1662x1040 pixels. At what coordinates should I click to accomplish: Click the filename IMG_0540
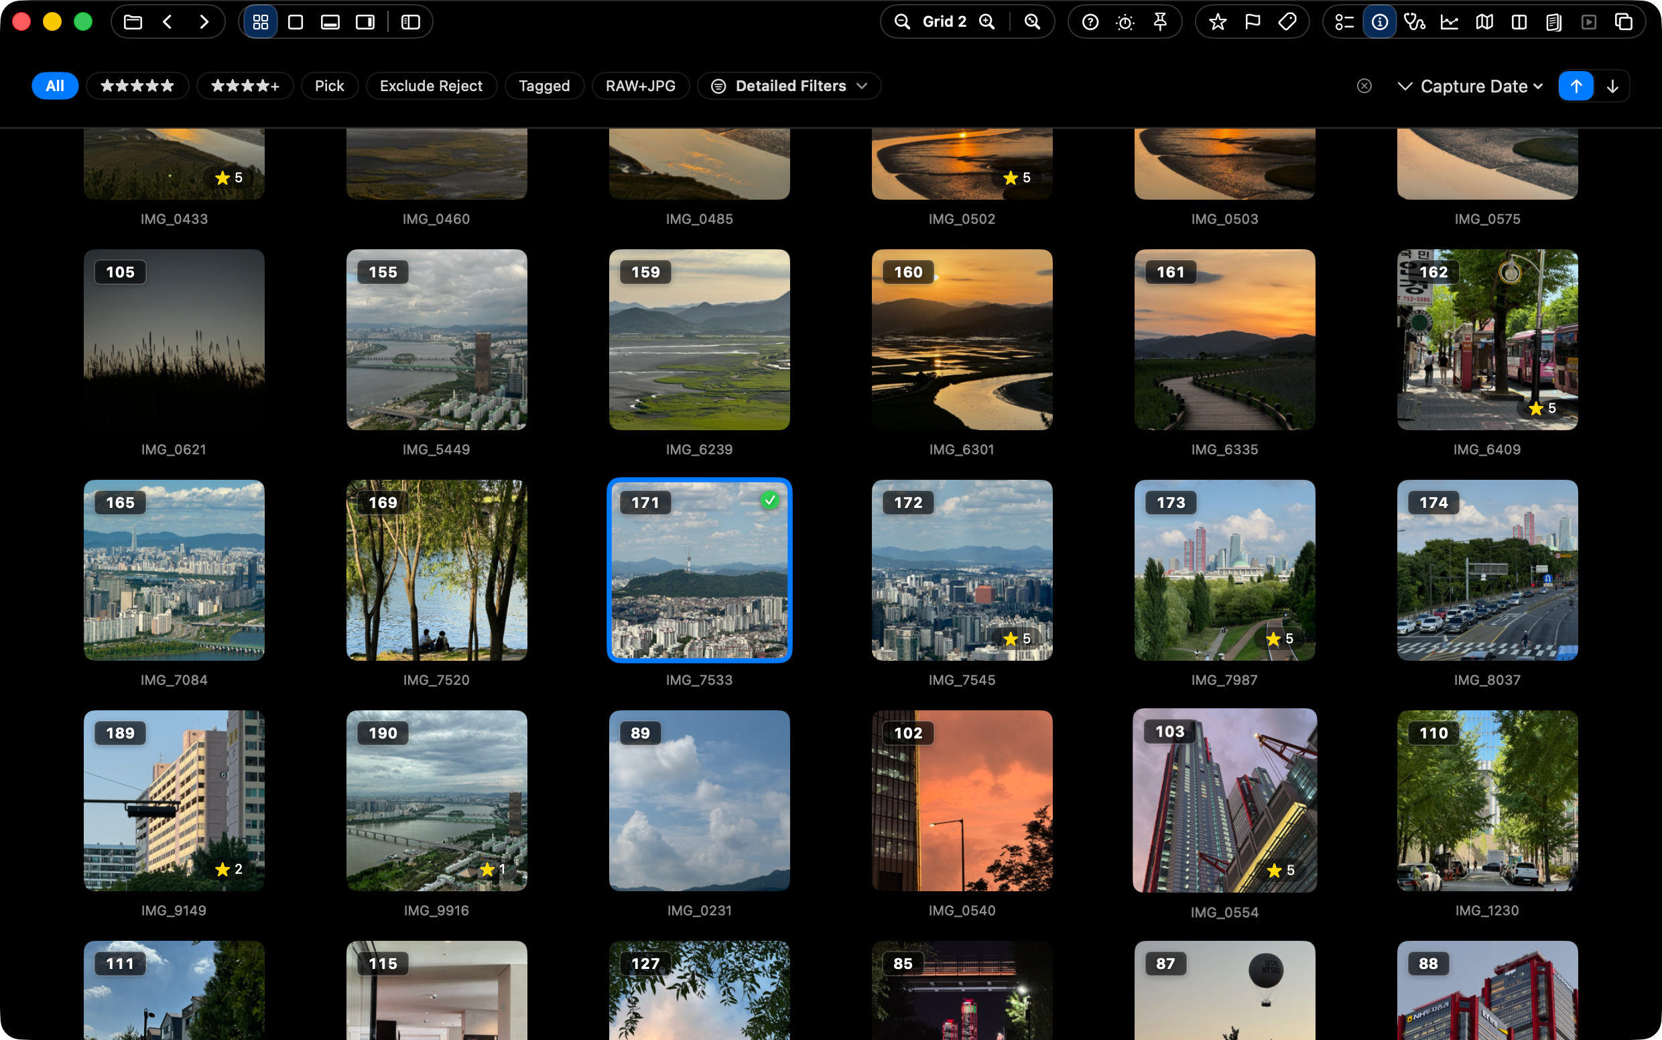tap(962, 911)
